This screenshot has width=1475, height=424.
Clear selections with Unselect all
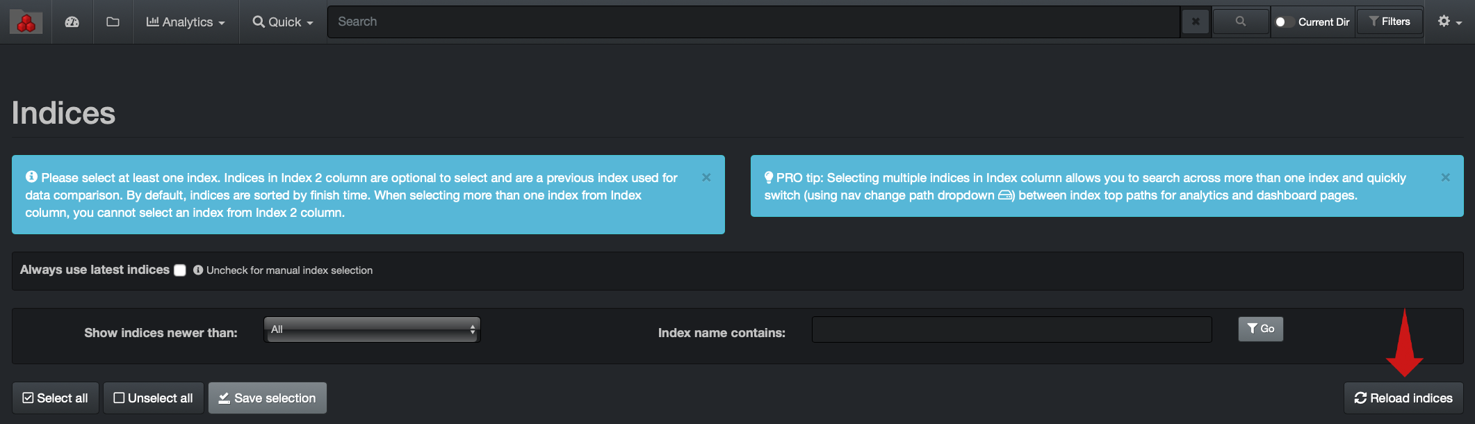coord(154,398)
